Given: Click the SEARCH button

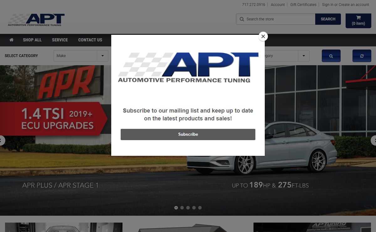Looking at the screenshot, I should (328, 19).
